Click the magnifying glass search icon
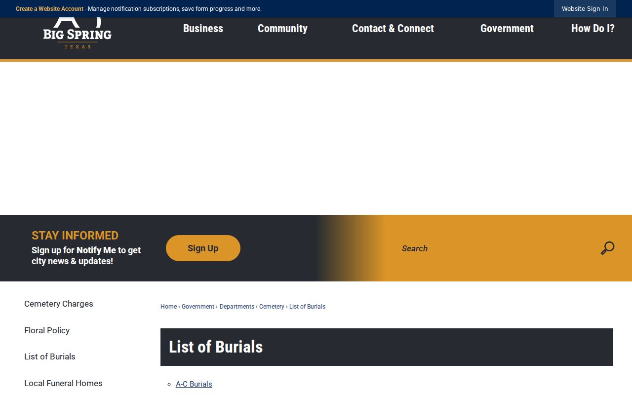Viewport: 632px width, 395px height. click(x=607, y=248)
